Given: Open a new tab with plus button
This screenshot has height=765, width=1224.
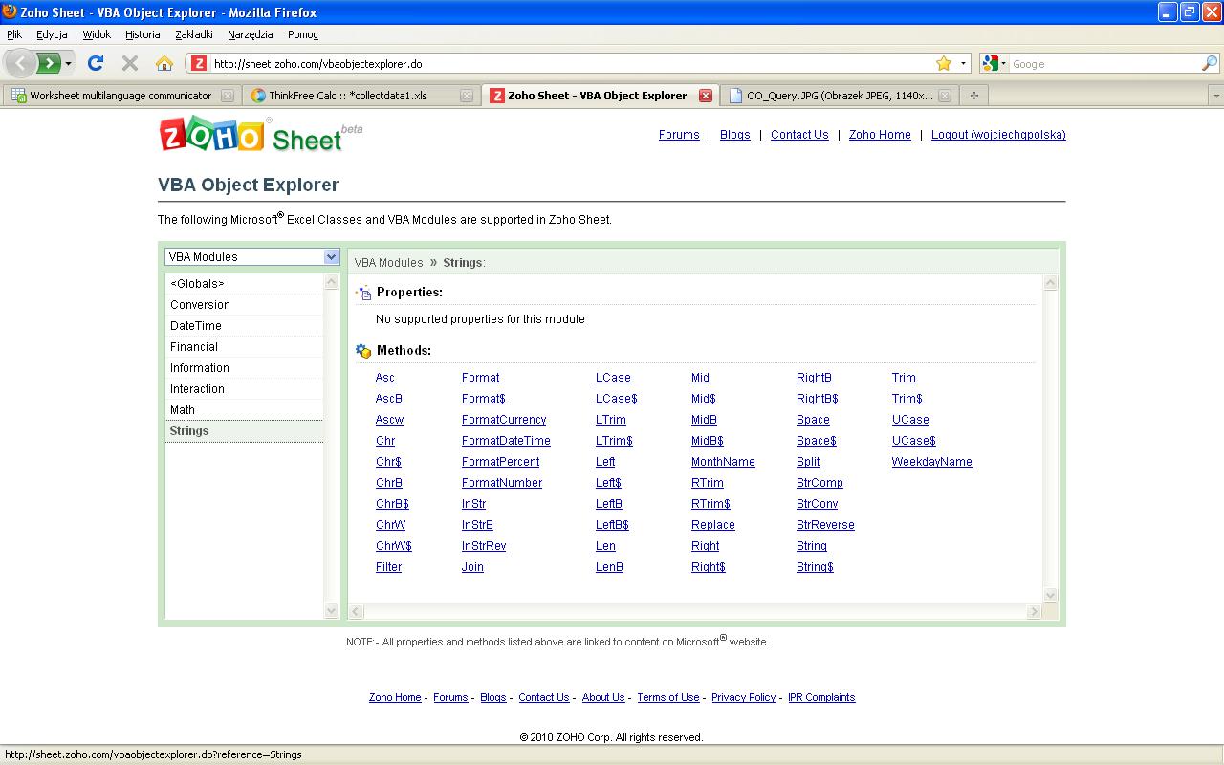Looking at the screenshot, I should click(973, 96).
